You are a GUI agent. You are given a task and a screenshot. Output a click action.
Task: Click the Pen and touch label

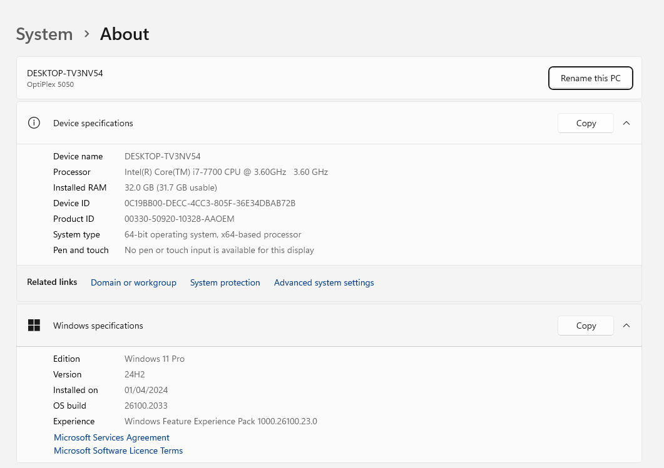point(81,251)
